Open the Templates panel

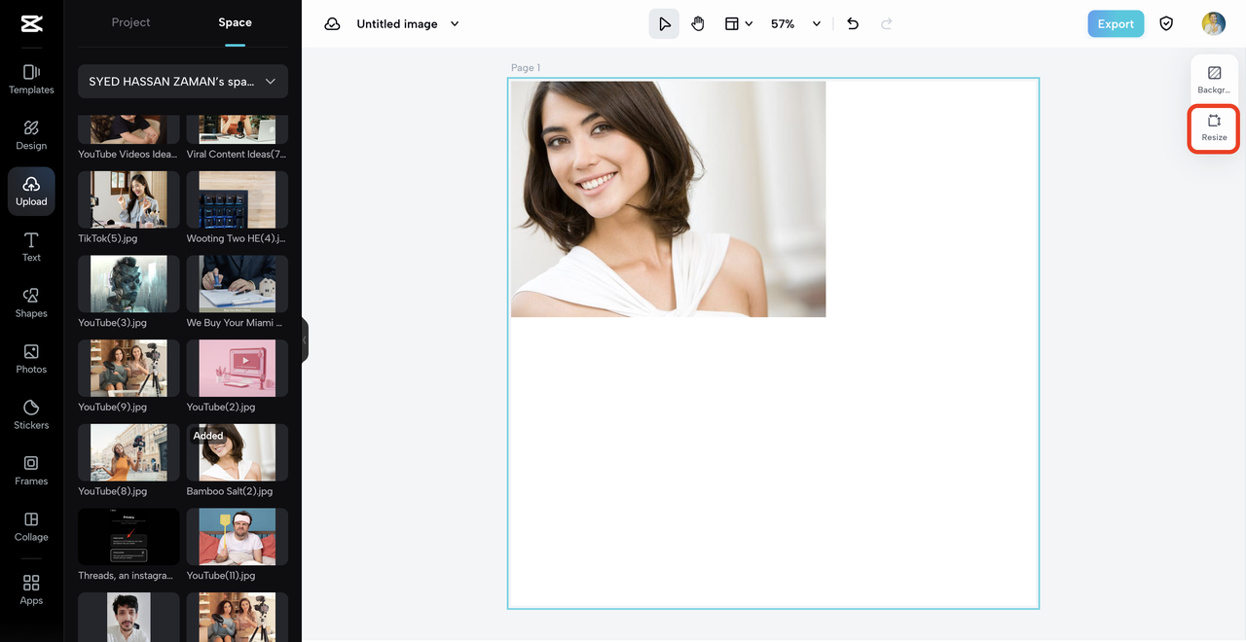point(31,79)
